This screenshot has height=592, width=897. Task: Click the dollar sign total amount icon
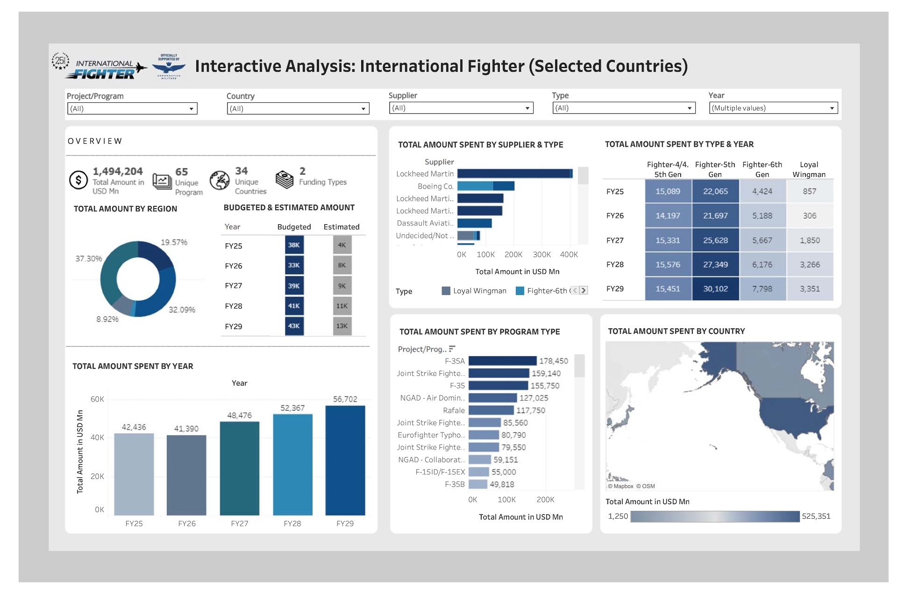[78, 180]
